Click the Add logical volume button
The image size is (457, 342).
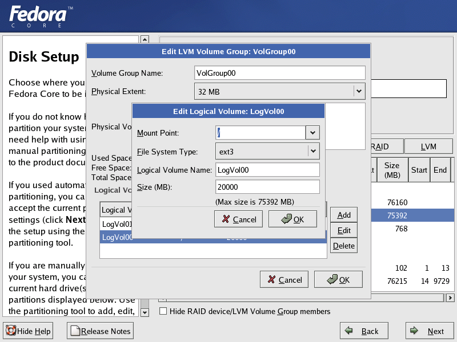[x=344, y=215]
